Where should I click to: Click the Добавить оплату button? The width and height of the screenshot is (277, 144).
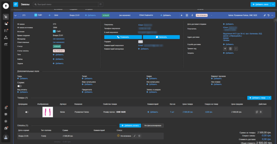point(130,126)
